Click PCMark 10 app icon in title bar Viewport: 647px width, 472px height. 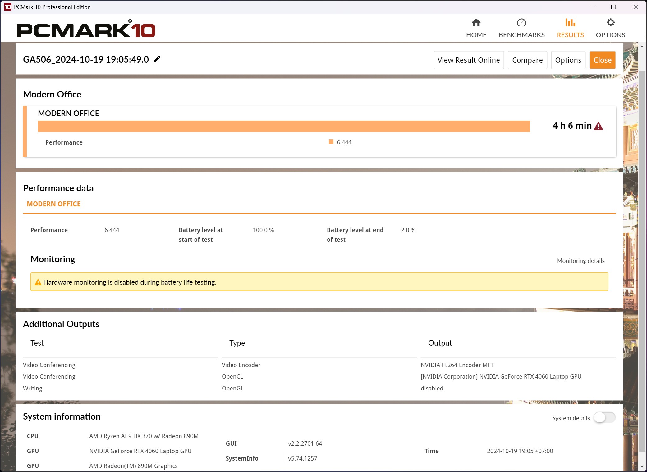pyautogui.click(x=7, y=7)
